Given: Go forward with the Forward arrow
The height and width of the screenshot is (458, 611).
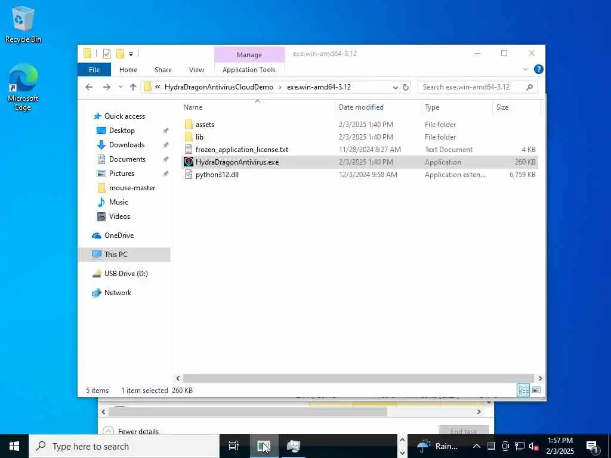Looking at the screenshot, I should pyautogui.click(x=106, y=87).
